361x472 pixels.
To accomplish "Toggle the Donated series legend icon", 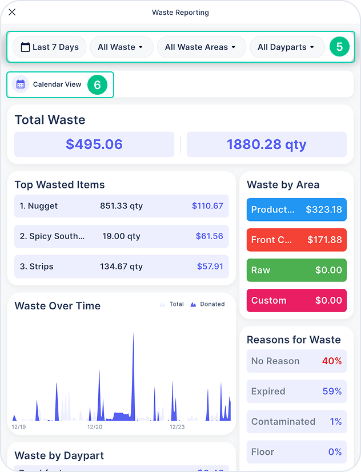I will point(193,304).
